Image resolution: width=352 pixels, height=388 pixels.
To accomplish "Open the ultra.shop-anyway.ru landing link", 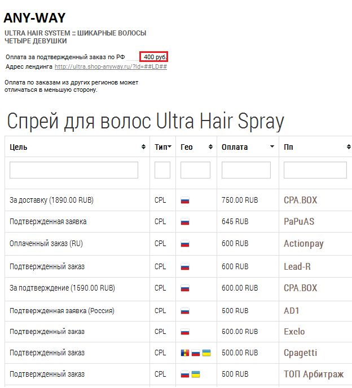I will pos(111,66).
